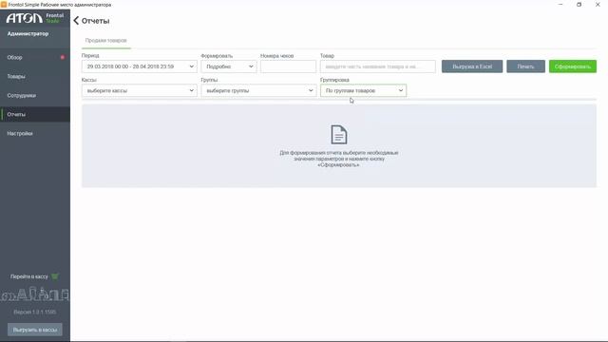Click the Выгрузка в Excel button
This screenshot has height=342, width=608.
pos(472,66)
